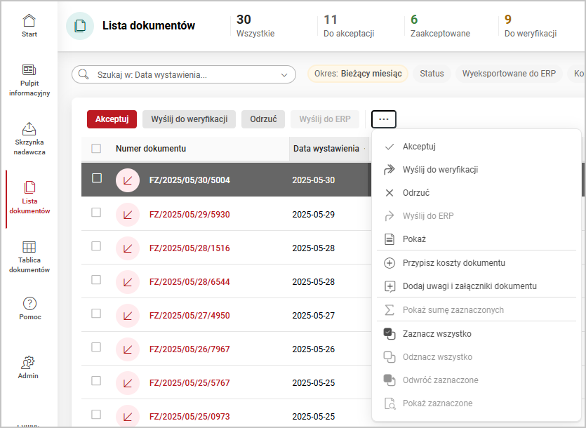
Task: Open the Okres: Bieżący miesiąc filter
Action: point(358,74)
